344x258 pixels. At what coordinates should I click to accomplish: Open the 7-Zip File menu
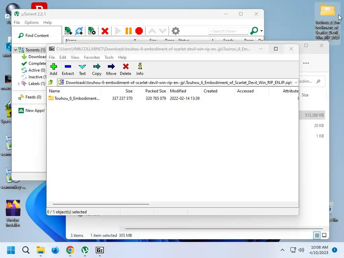pyautogui.click(x=52, y=57)
